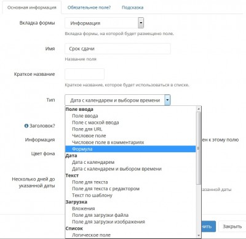Click the blue save button
This screenshot has width=246, height=239.
[x=208, y=227]
